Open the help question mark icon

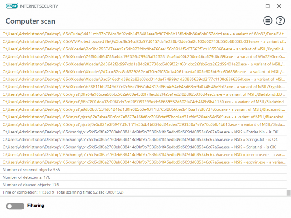[280, 21]
